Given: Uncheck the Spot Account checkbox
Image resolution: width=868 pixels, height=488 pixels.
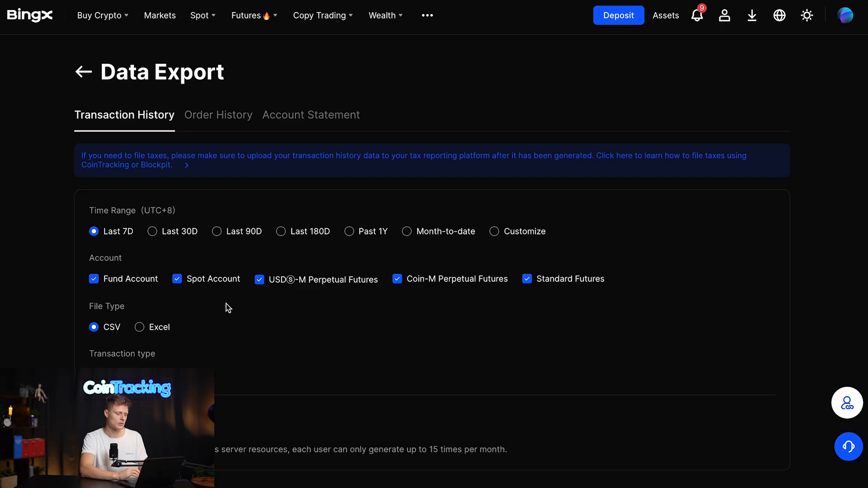Looking at the screenshot, I should (177, 279).
